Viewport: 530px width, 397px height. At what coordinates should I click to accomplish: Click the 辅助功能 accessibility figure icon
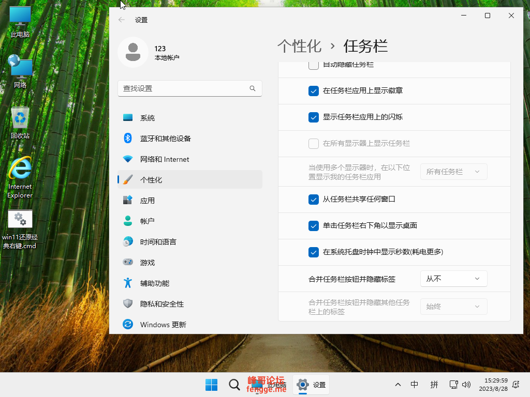[x=128, y=283]
